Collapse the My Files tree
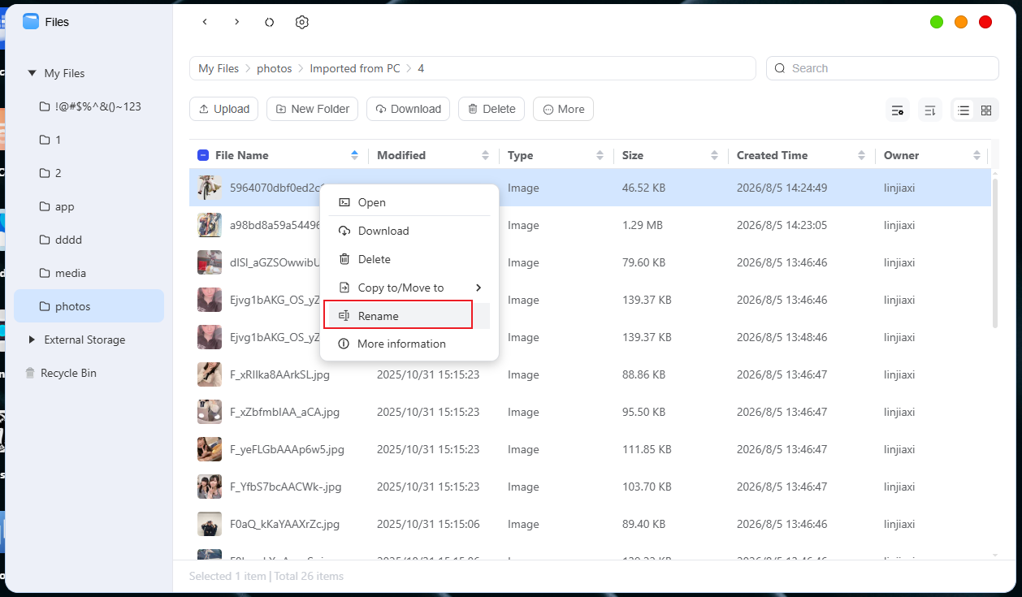This screenshot has height=597, width=1022. coord(32,73)
